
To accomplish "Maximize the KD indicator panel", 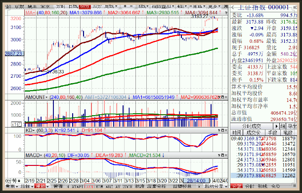I will (x=222, y=130).
